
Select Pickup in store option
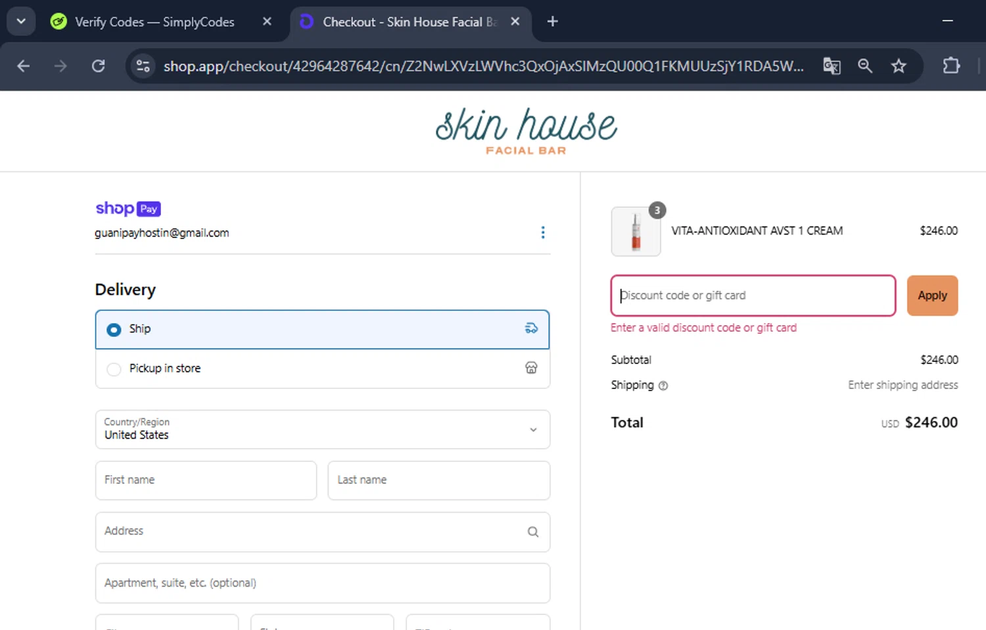(322, 369)
